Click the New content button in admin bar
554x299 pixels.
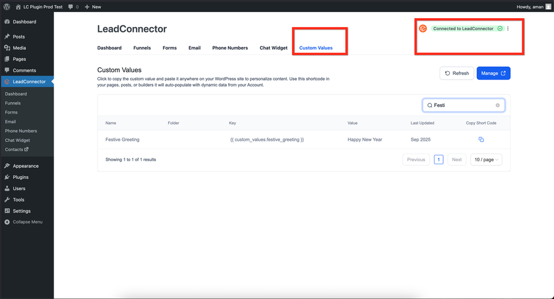click(93, 7)
